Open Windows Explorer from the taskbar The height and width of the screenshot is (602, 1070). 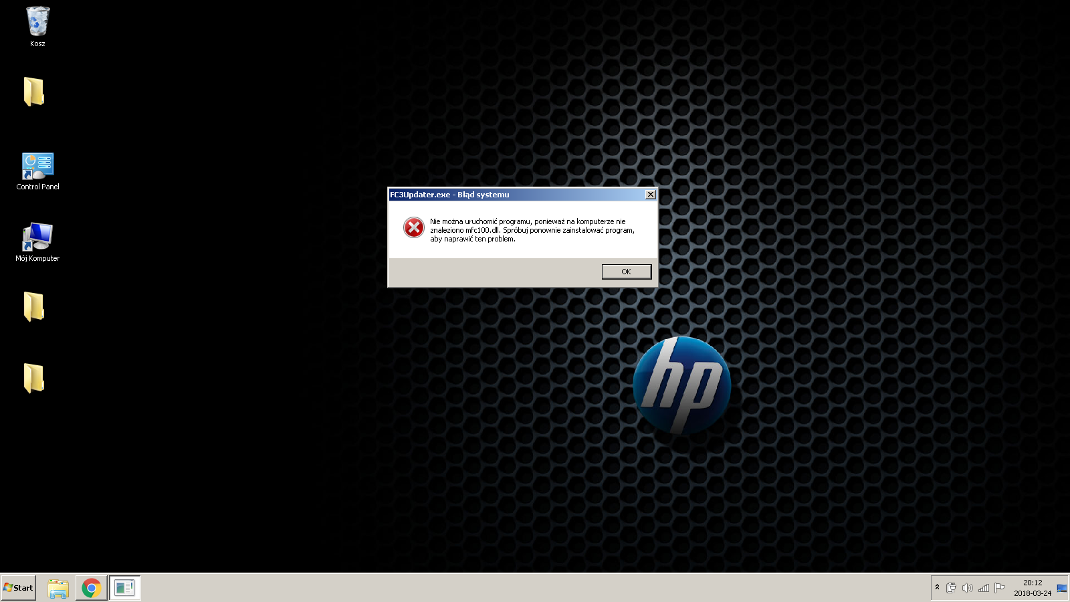click(x=58, y=588)
